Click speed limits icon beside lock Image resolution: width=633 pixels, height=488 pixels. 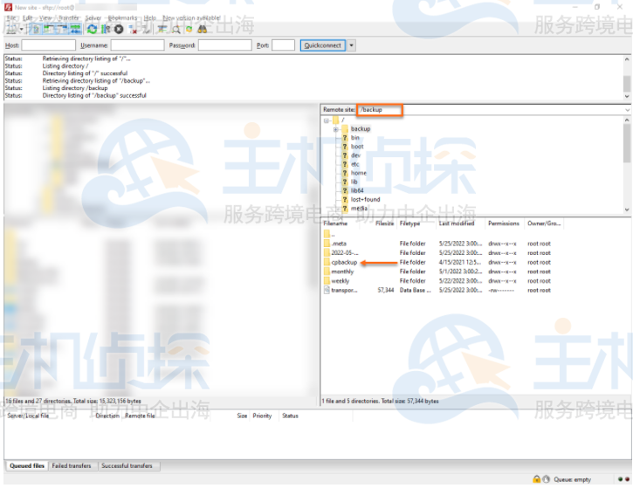(547, 479)
